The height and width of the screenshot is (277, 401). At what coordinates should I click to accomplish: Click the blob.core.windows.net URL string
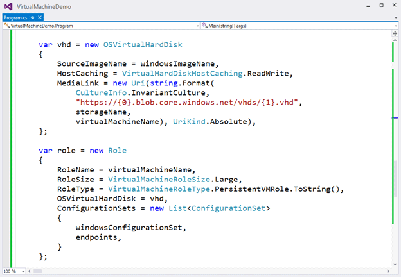tap(187, 103)
